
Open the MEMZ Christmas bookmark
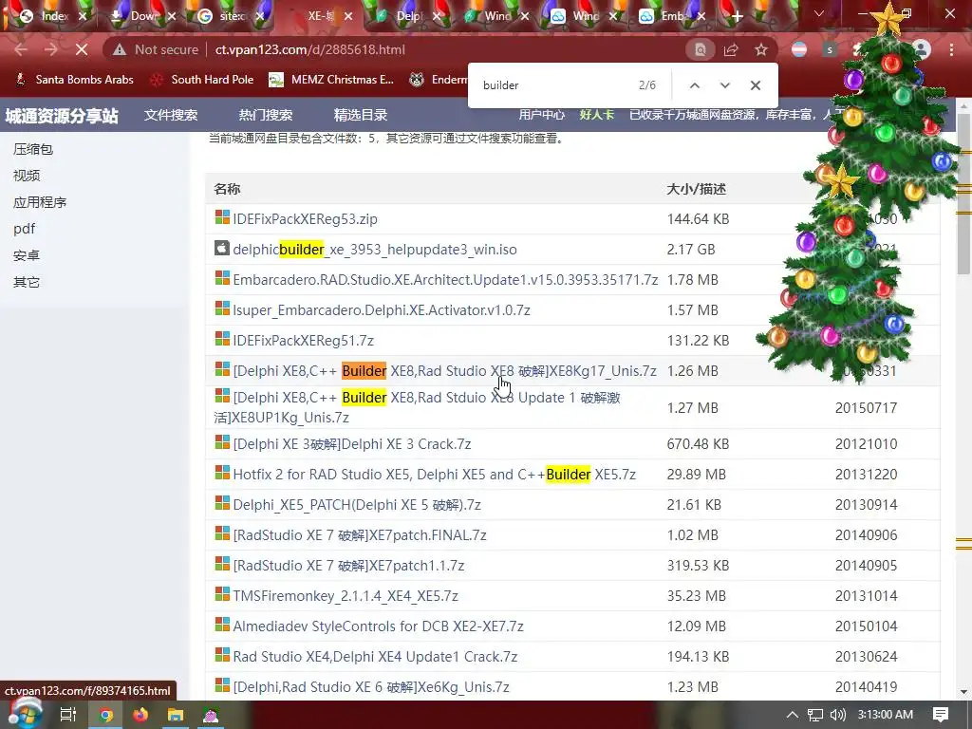pyautogui.click(x=331, y=80)
